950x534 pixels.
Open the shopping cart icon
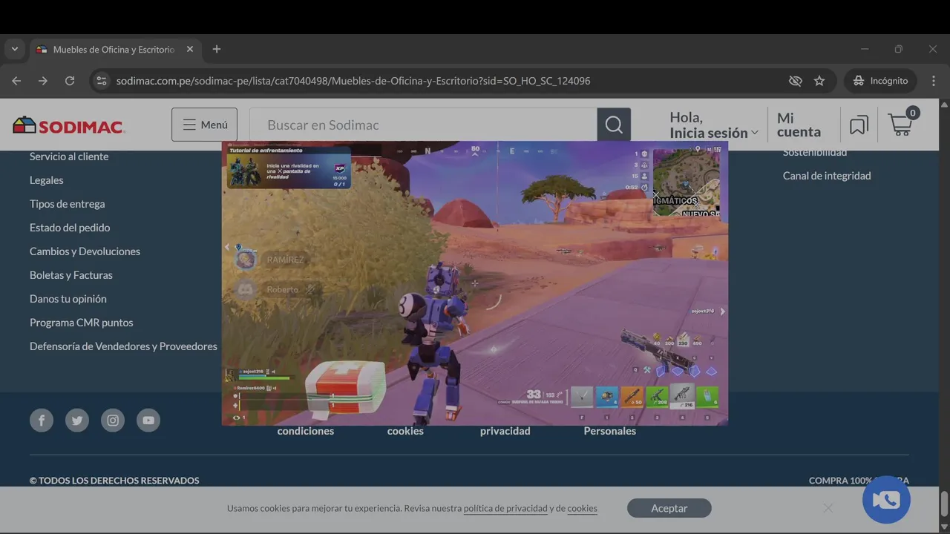pos(902,122)
